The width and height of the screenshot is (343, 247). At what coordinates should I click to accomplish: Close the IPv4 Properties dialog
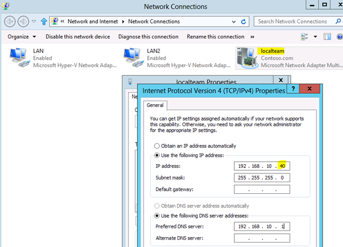309,89
